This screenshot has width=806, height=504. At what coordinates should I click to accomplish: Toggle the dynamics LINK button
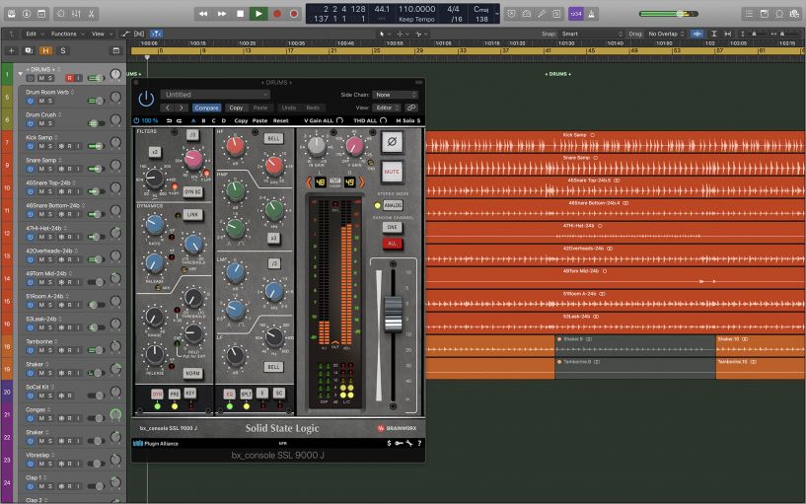tap(192, 215)
